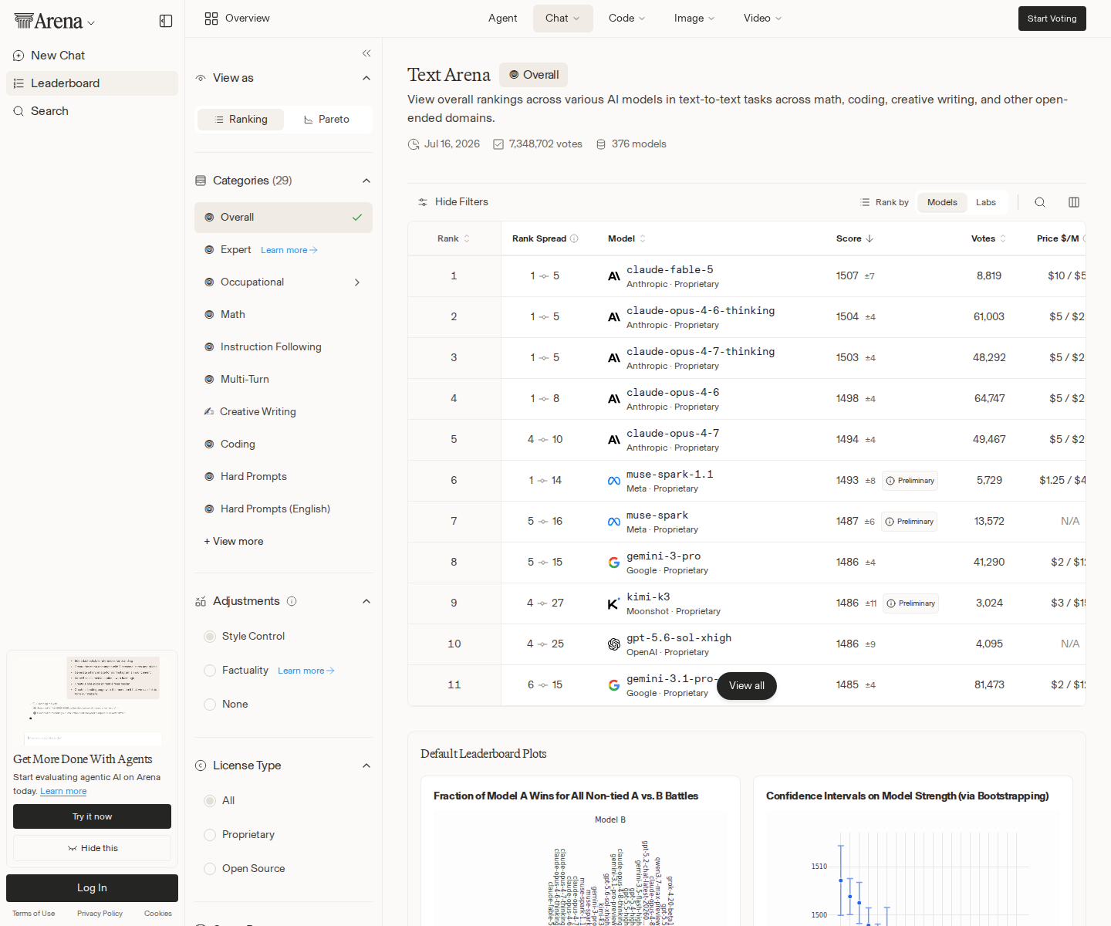Select Factuality radio button
This screenshot has width=1111, height=926.
point(210,671)
